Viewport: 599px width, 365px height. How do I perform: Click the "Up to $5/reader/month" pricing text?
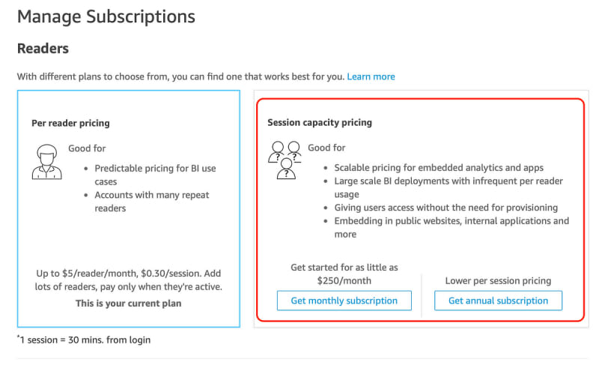[x=127, y=280]
